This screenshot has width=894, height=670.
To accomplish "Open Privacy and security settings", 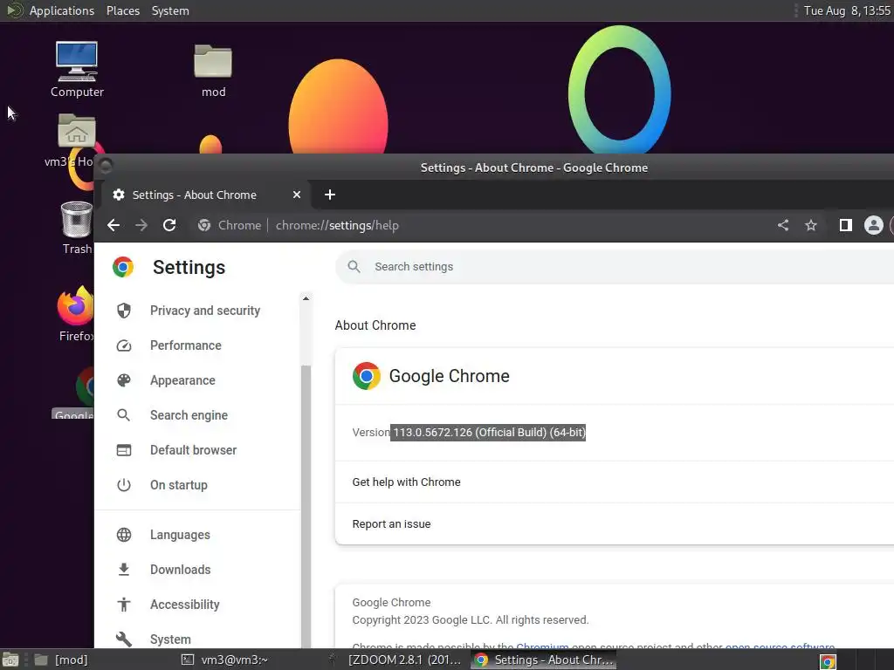I will 197,311.
